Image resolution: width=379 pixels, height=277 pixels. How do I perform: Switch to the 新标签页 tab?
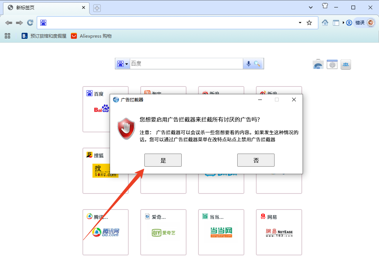[45, 7]
